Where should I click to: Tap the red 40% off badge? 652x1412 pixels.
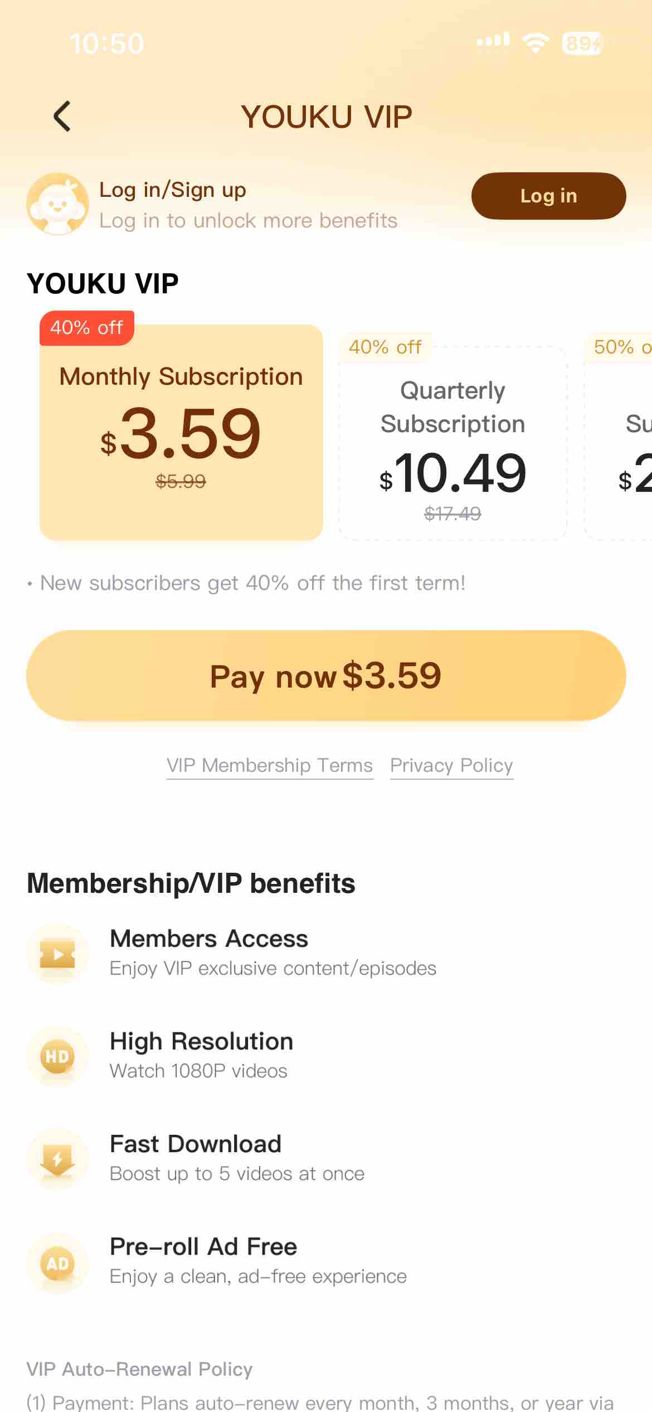coord(87,328)
